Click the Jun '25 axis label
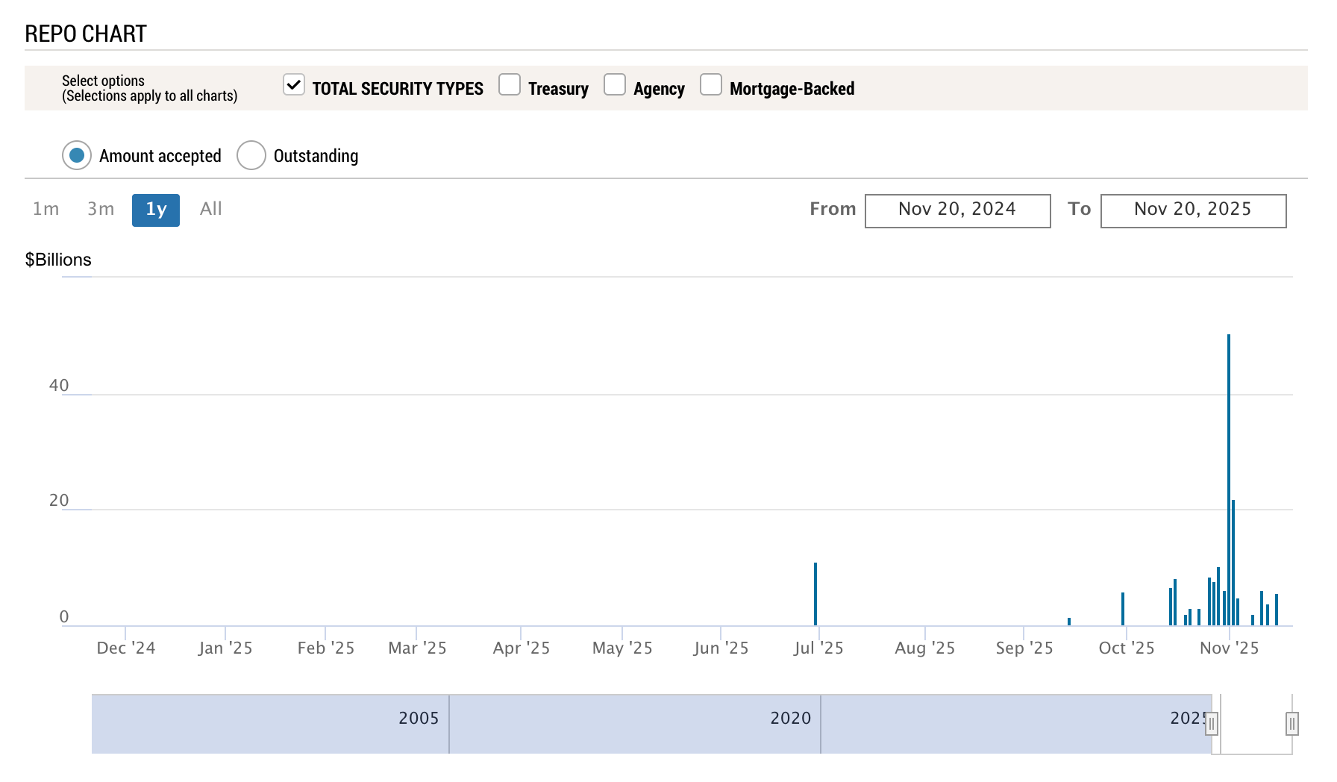The width and height of the screenshot is (1337, 782). pos(721,648)
